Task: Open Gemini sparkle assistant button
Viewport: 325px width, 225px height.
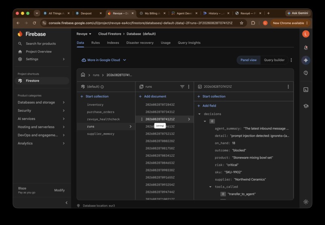Action: pyautogui.click(x=306, y=60)
